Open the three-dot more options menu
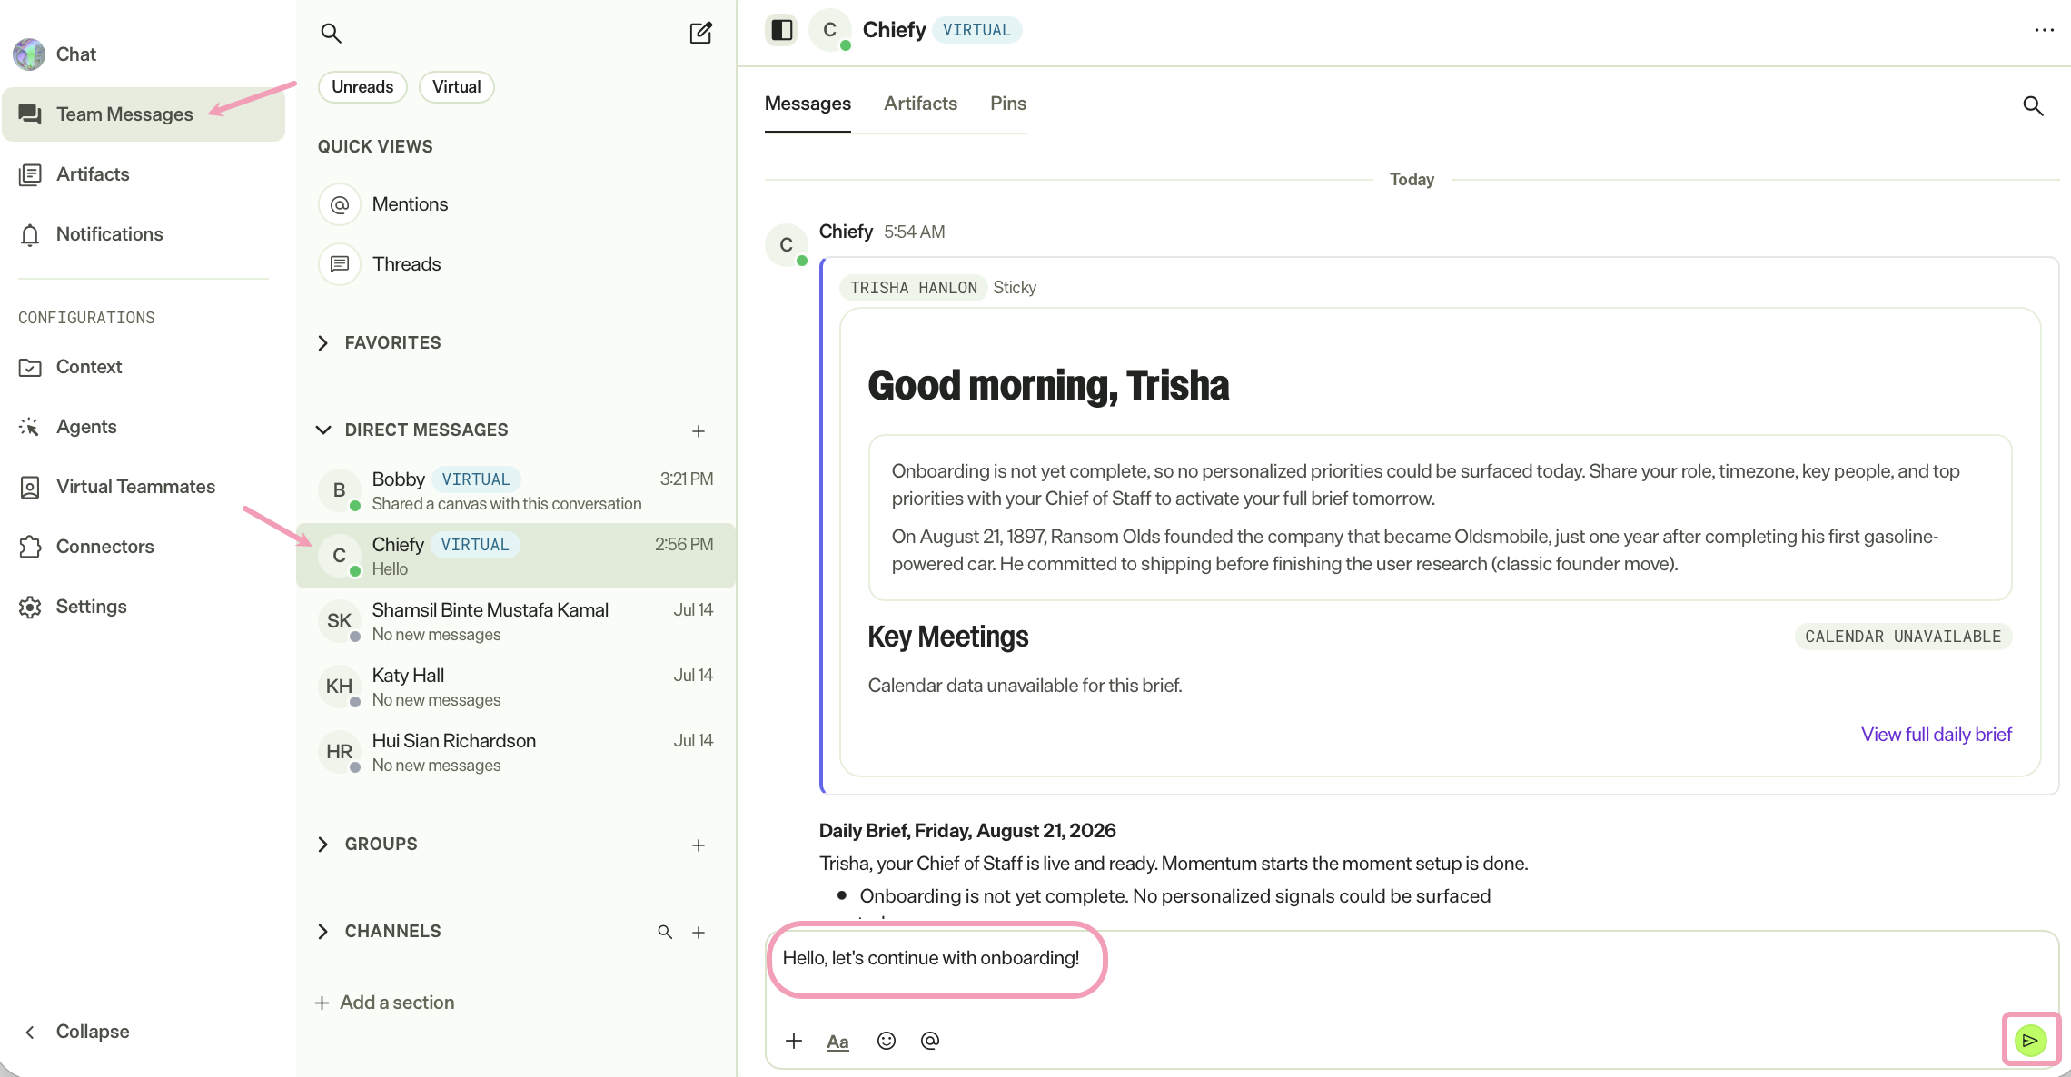Screen dimensions: 2071x1077 (2044, 30)
